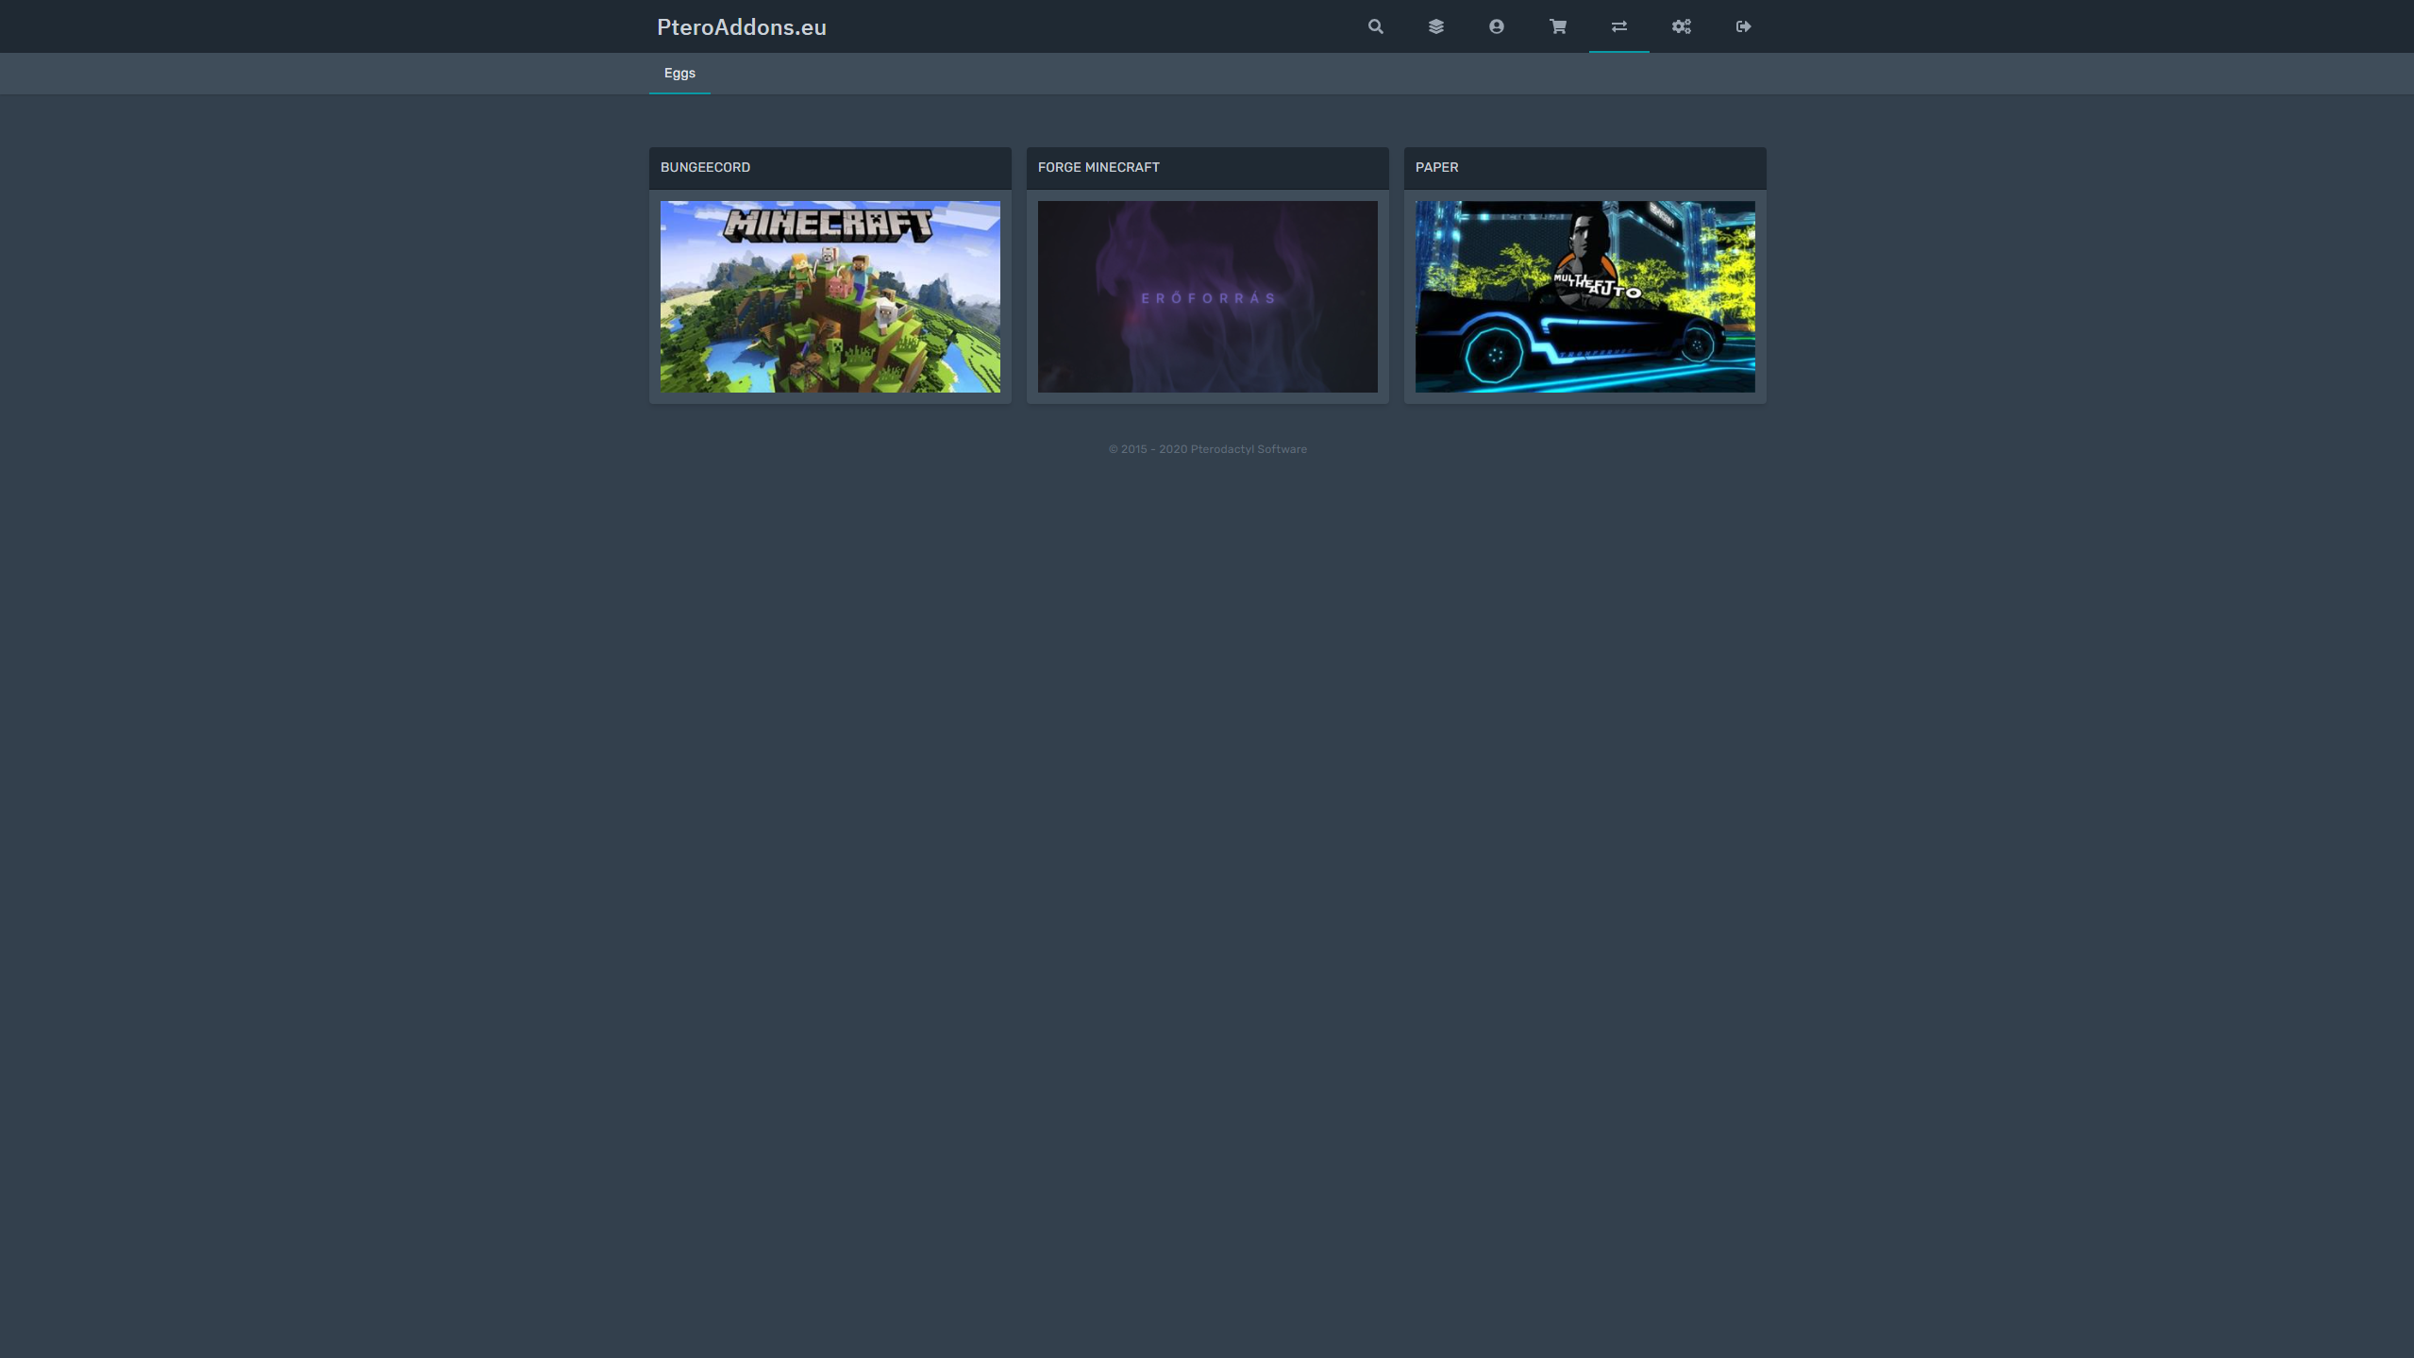Click the sign-out arrow icon
This screenshot has width=2414, height=1358.
tap(1742, 26)
